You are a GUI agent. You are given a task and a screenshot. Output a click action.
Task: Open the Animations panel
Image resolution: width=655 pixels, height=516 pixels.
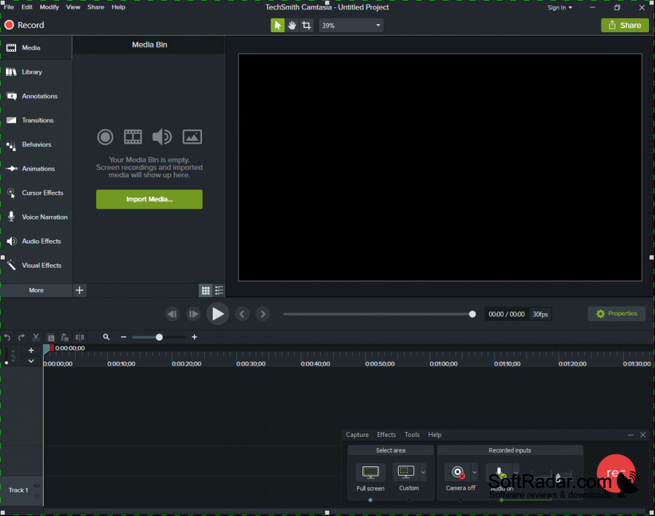(36, 169)
